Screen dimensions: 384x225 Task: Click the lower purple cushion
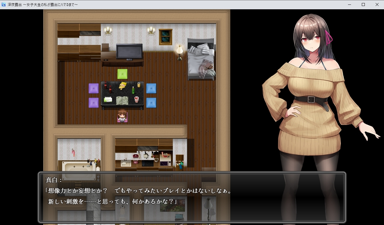click(94, 103)
